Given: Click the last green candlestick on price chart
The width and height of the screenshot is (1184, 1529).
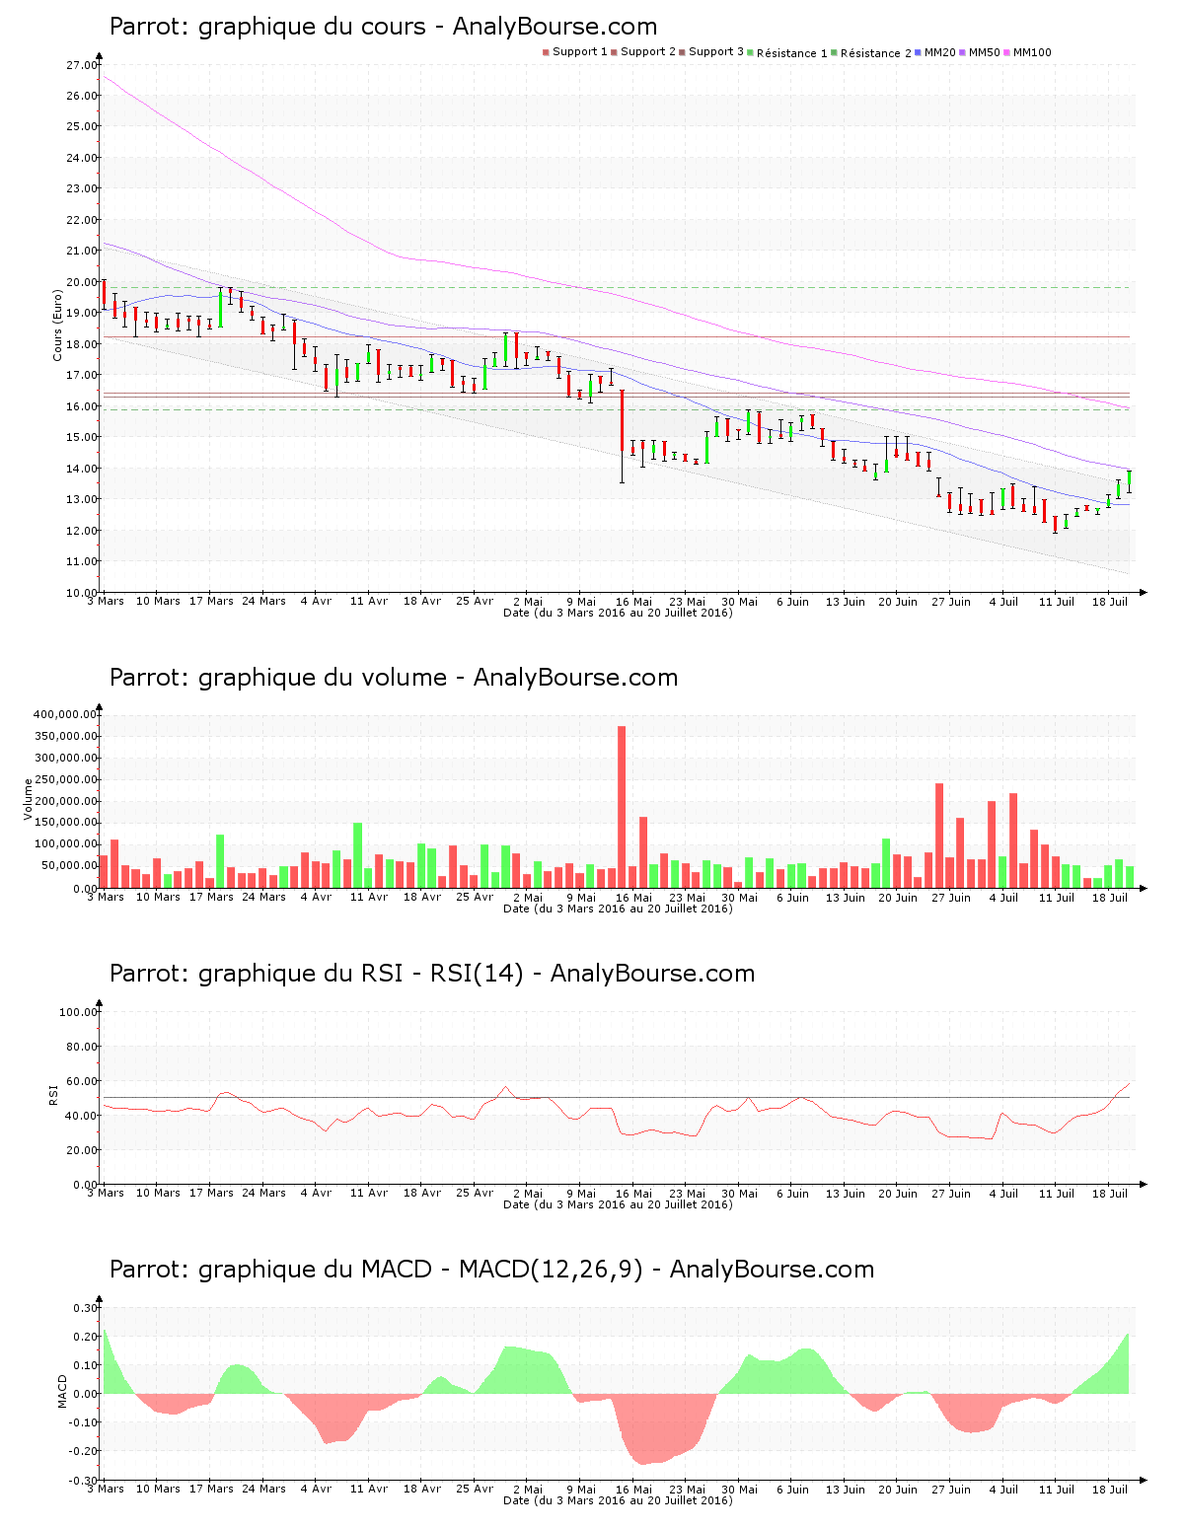Looking at the screenshot, I should pos(1129,480).
